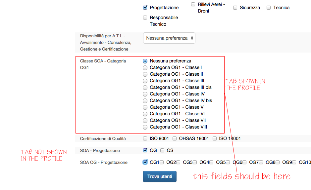This screenshot has height=190, width=311.
Task: Select Categoria OG1 - Classe VIII
Action: click(145, 127)
